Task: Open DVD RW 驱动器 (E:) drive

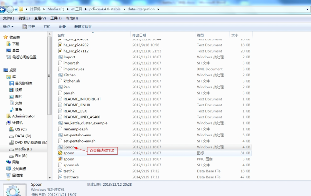Action: [x=28, y=143]
